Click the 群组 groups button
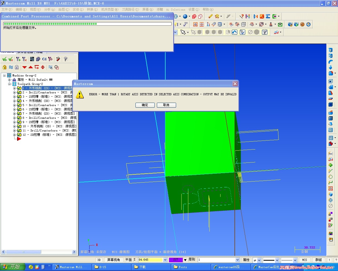Viewport: 338px width, 271px height. pos(319,260)
